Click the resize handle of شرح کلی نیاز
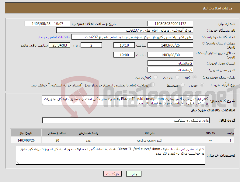The image size is (240, 182). 43,104
